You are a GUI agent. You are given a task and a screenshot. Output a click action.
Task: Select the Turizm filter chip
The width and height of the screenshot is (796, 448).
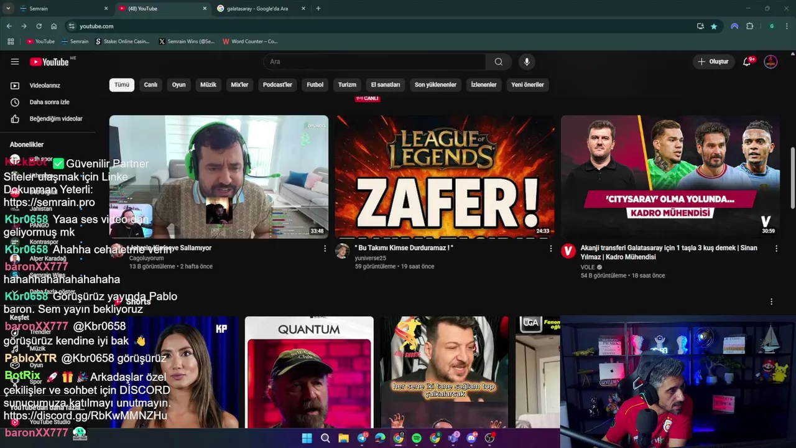point(347,85)
